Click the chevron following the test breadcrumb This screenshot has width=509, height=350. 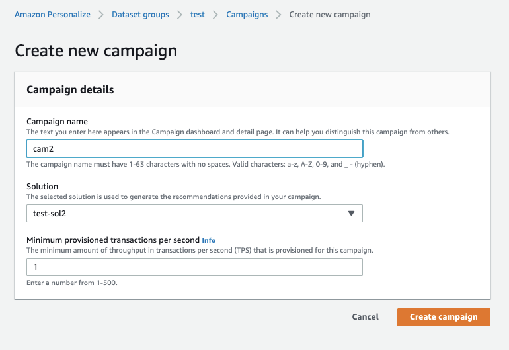[x=215, y=15]
